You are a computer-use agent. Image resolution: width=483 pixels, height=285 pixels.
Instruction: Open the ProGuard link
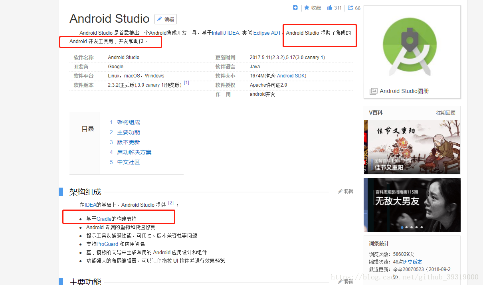(x=107, y=244)
